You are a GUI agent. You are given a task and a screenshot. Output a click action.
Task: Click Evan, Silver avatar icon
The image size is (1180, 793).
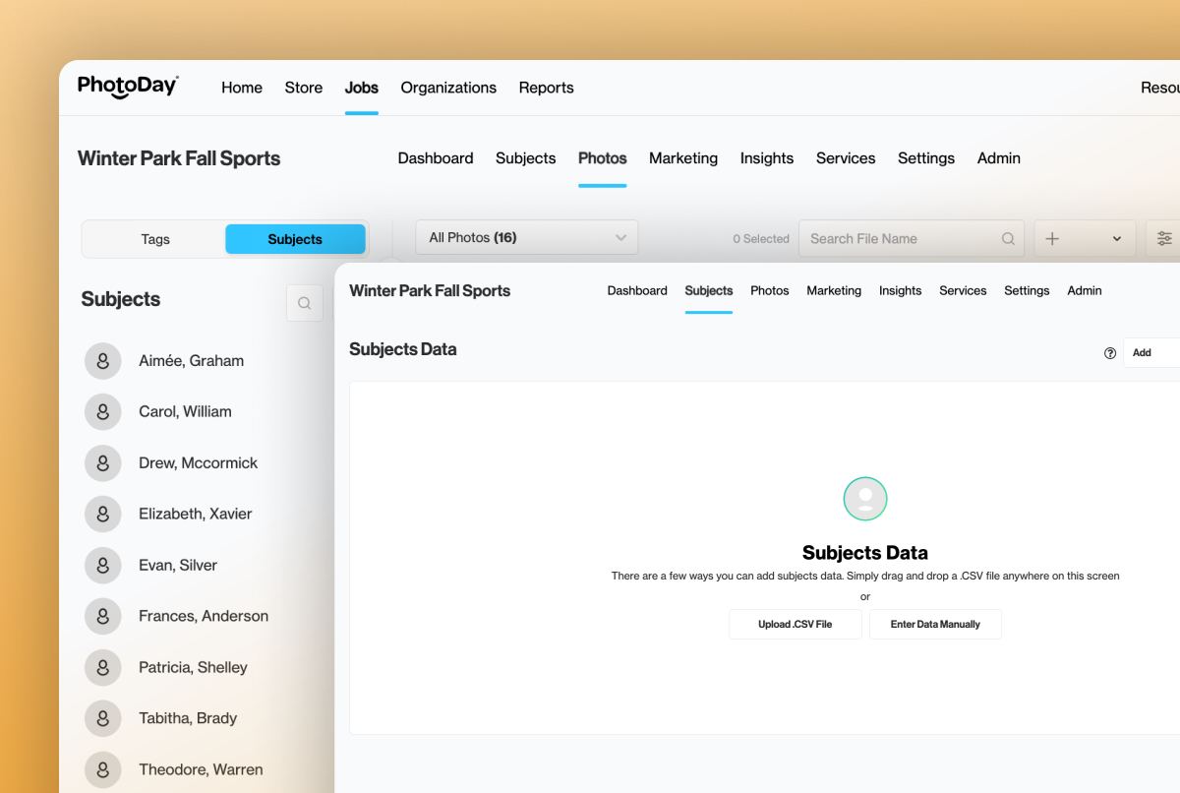103,566
